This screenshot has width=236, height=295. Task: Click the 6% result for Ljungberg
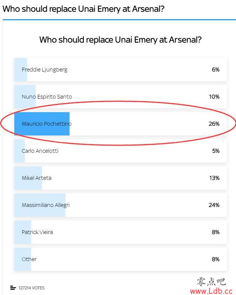coord(215,70)
